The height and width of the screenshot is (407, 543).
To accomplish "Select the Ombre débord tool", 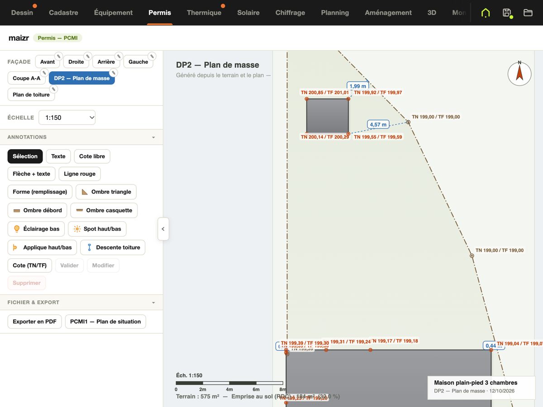I will pyautogui.click(x=38, y=210).
